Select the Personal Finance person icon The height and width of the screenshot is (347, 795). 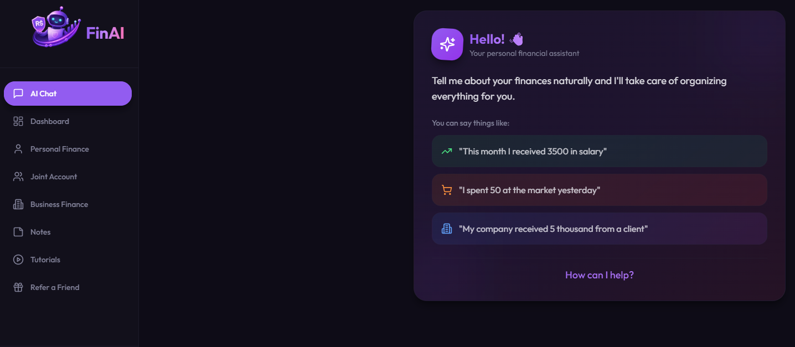pyautogui.click(x=17, y=148)
